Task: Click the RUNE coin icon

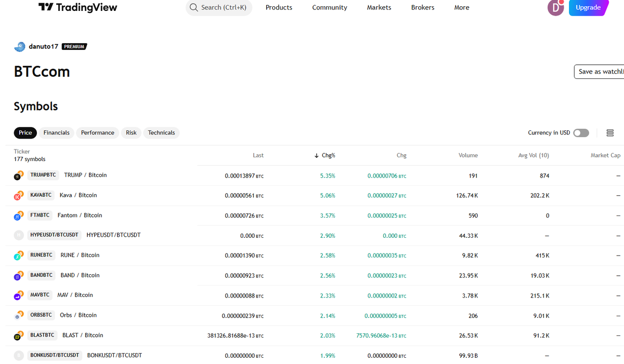Action: 19,255
